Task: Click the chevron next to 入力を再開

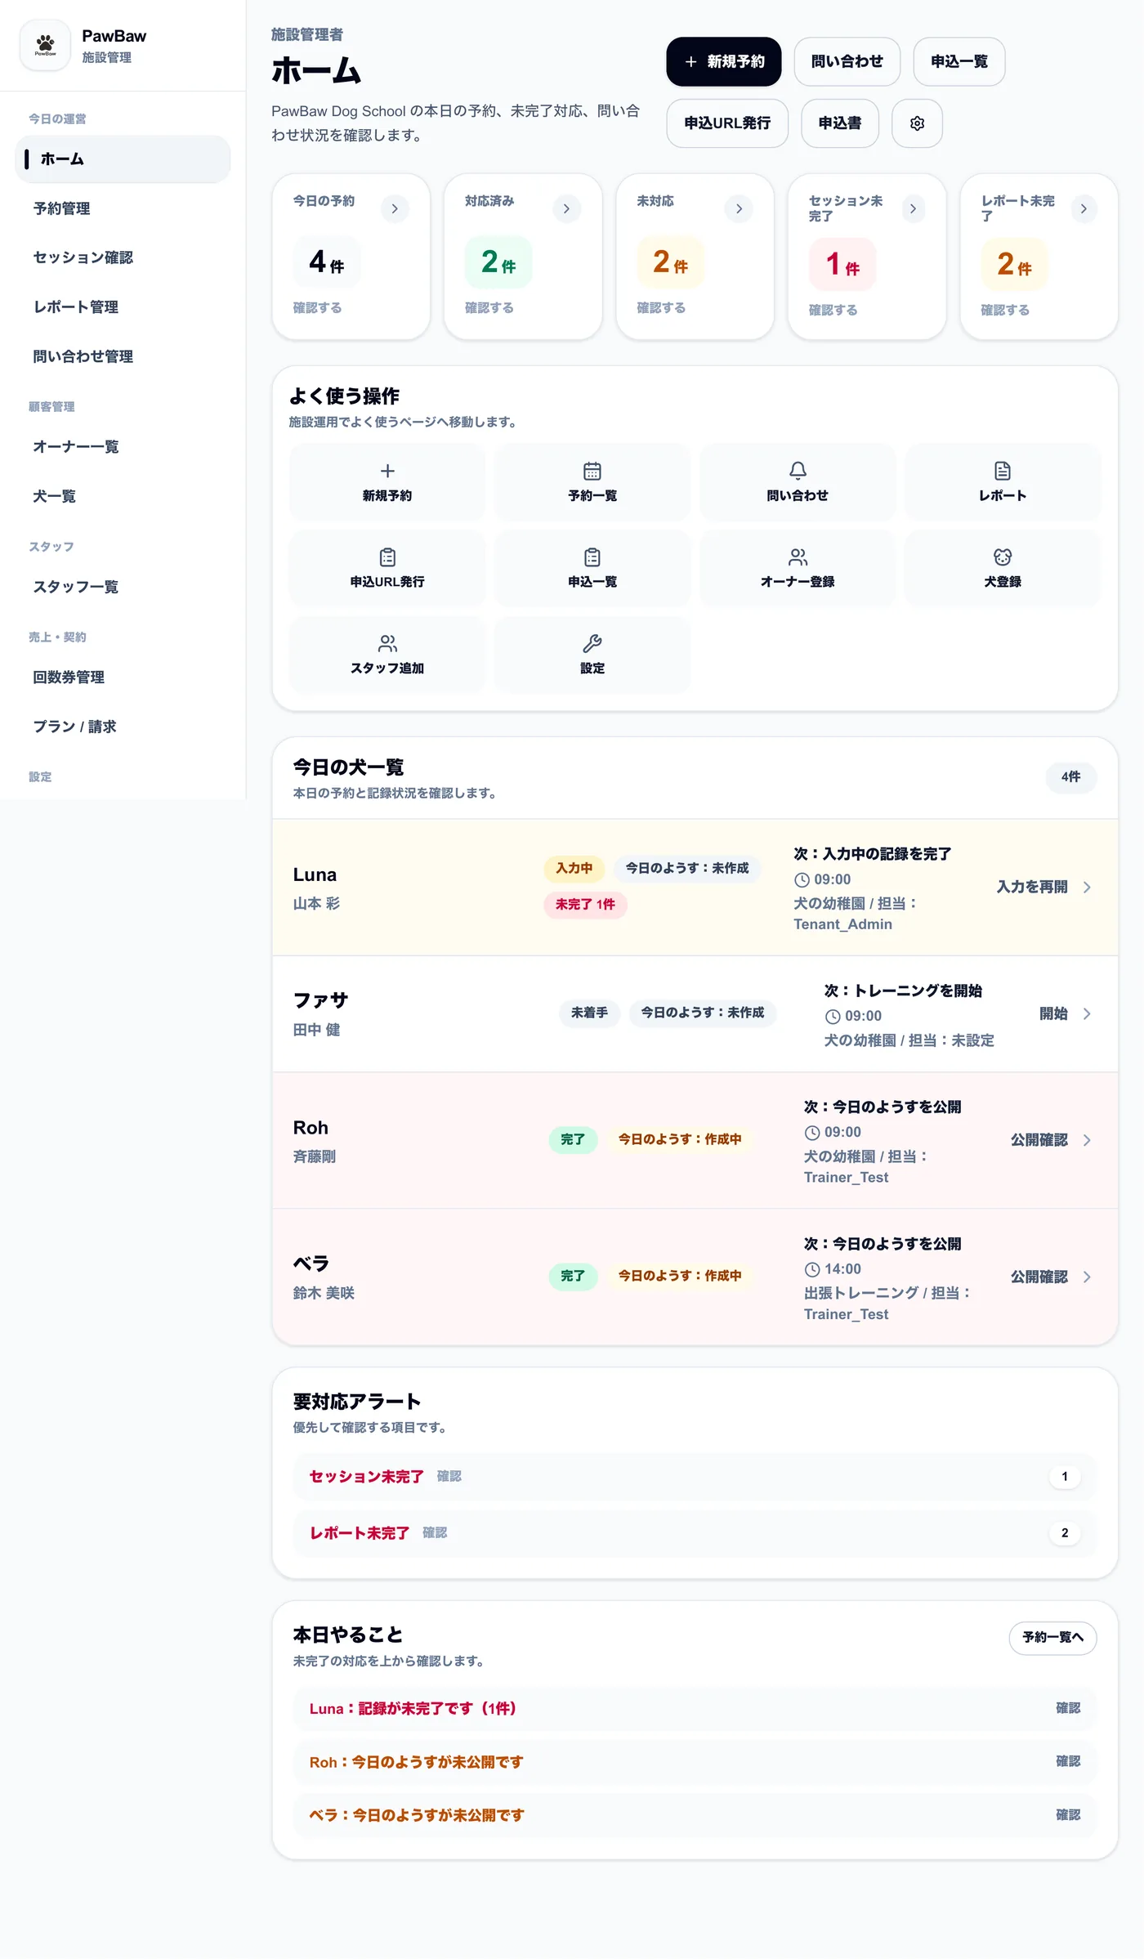Action: coord(1087,888)
